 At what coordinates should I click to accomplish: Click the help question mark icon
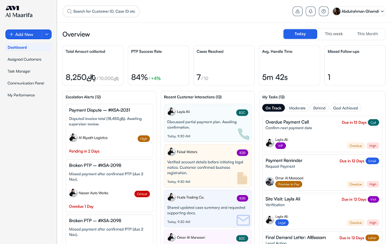pyautogui.click(x=324, y=11)
